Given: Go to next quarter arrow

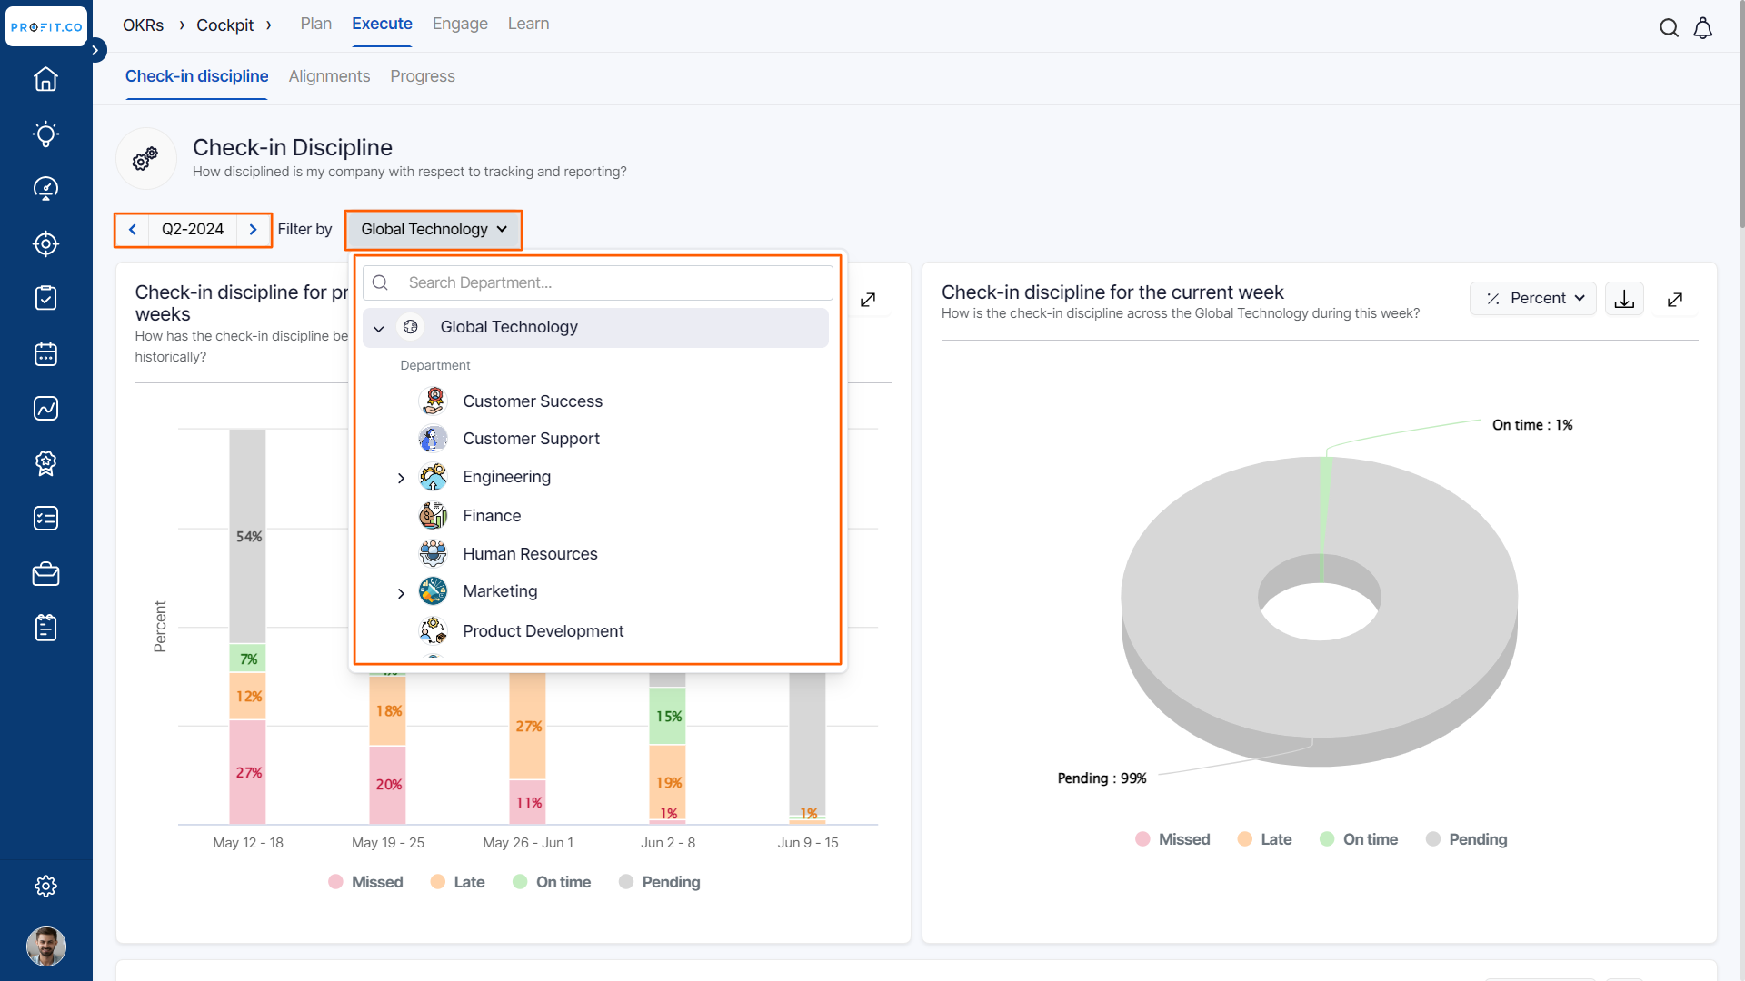Looking at the screenshot, I should 254,230.
